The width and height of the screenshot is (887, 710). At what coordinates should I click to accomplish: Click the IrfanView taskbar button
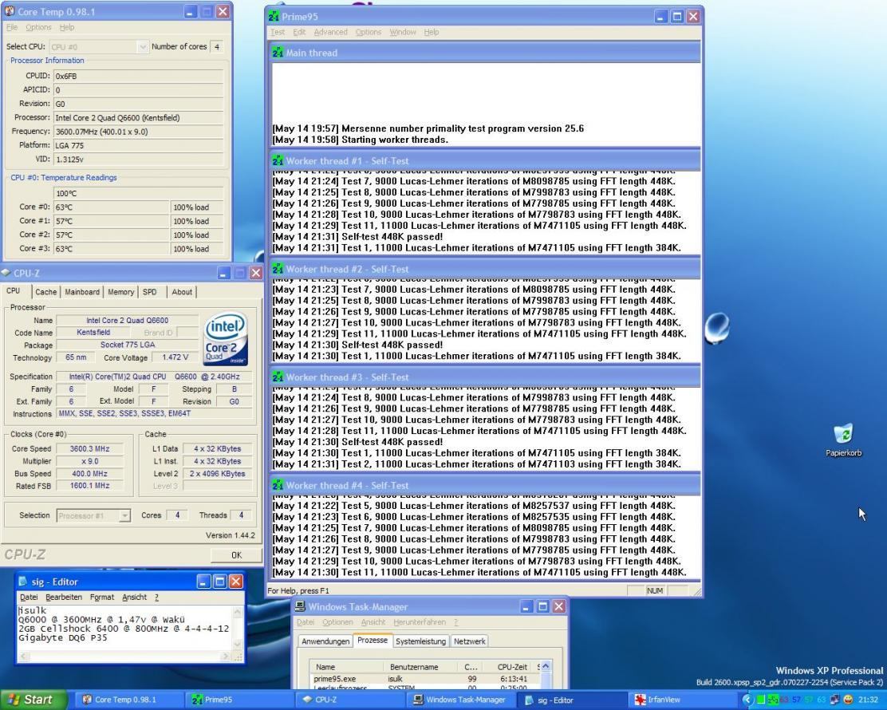682,700
